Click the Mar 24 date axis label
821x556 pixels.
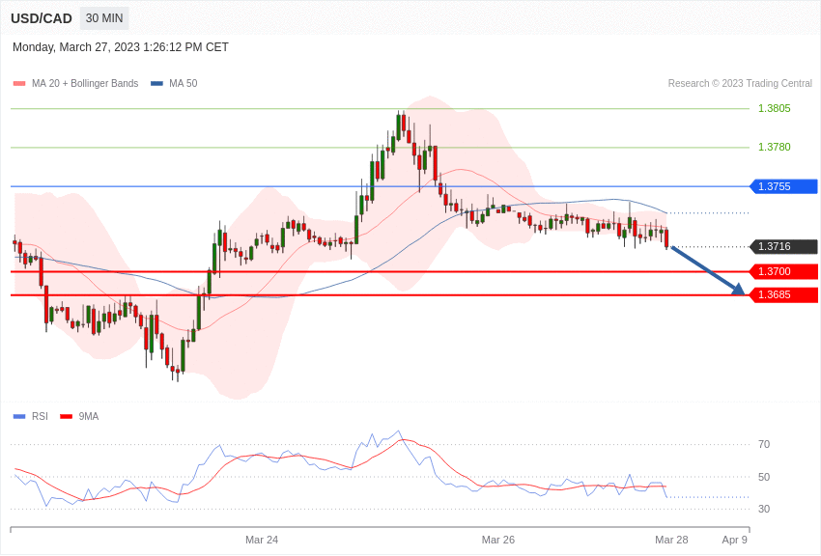coord(262,540)
